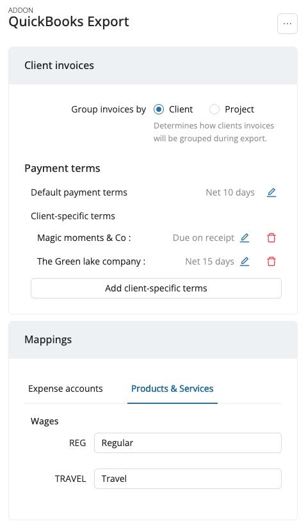Click the 'Net 15 days' value
The image size is (306, 526).
[209, 261]
